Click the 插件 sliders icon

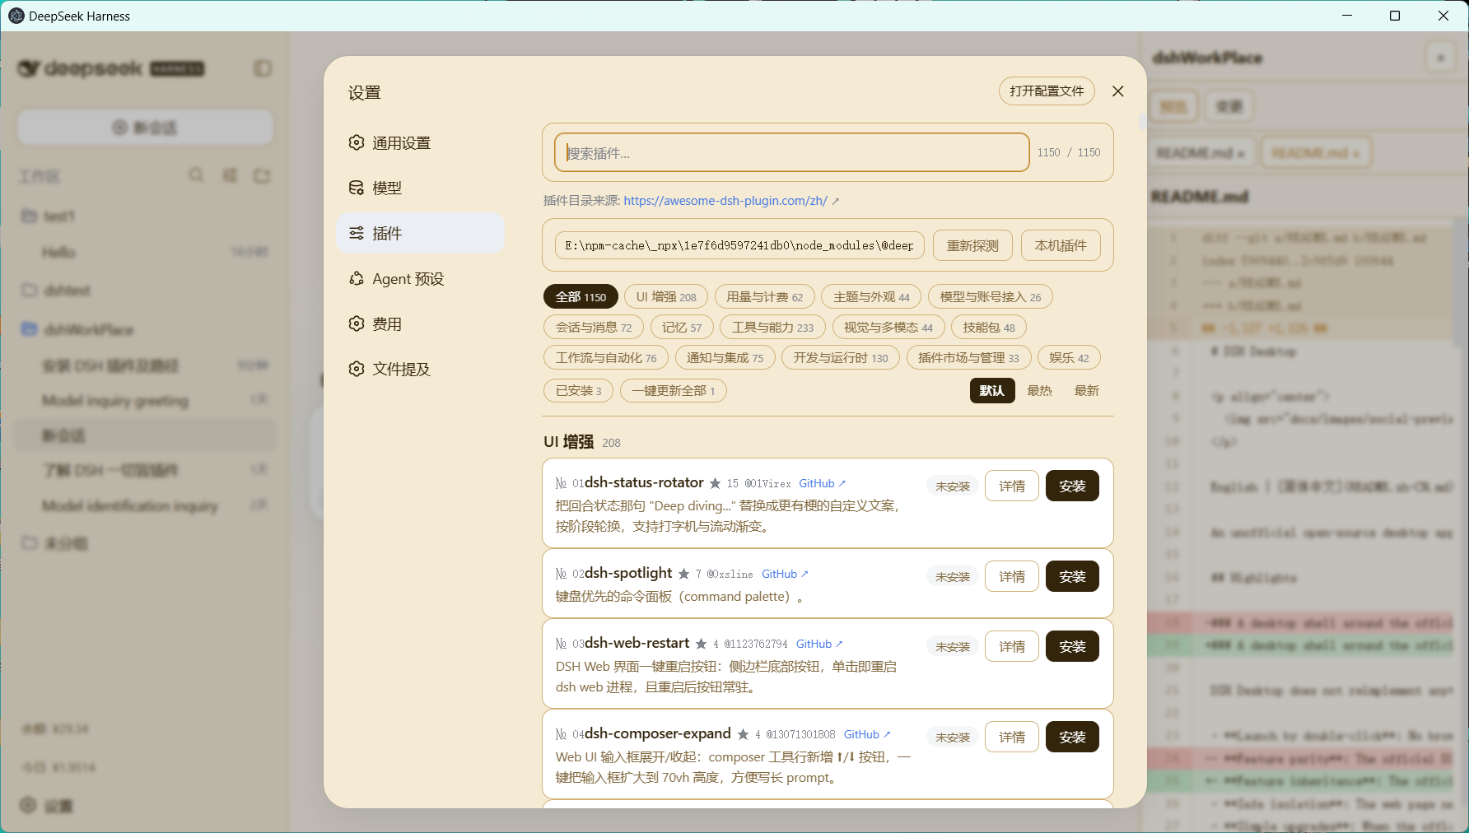(357, 233)
